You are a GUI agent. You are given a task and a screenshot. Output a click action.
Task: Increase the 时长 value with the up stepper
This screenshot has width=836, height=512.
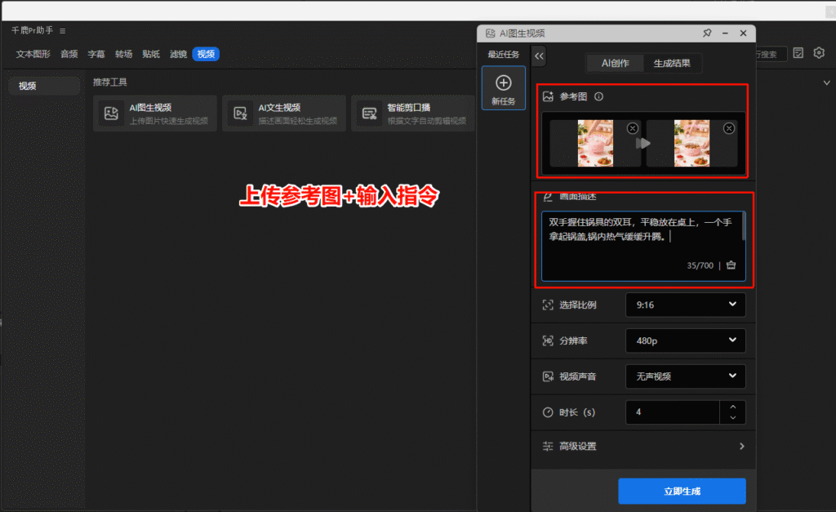coord(733,407)
